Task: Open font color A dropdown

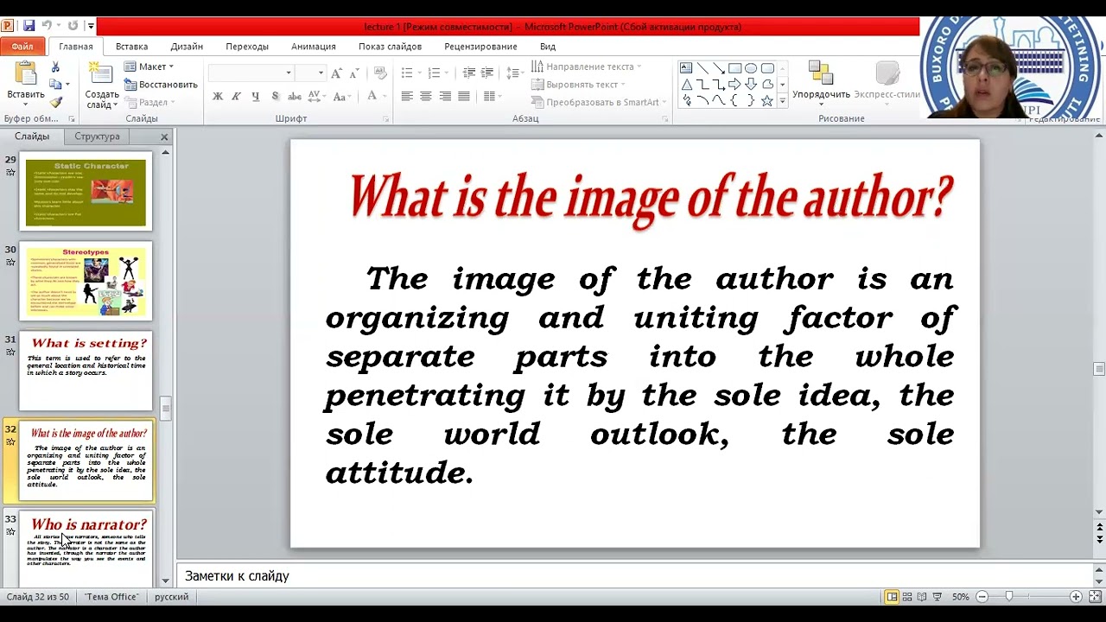Action: coord(377,96)
